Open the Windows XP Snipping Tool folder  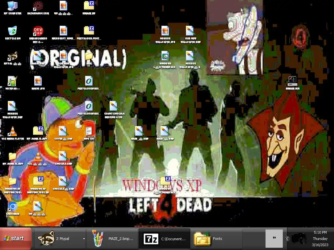pos(13,185)
